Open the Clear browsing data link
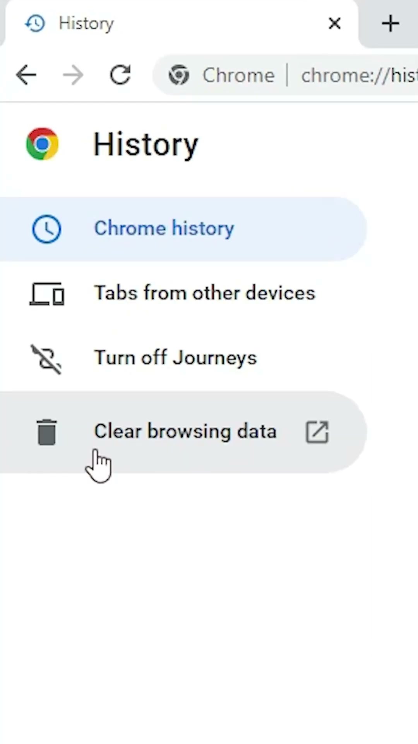Screen dimensions: 418x744 coord(185,431)
